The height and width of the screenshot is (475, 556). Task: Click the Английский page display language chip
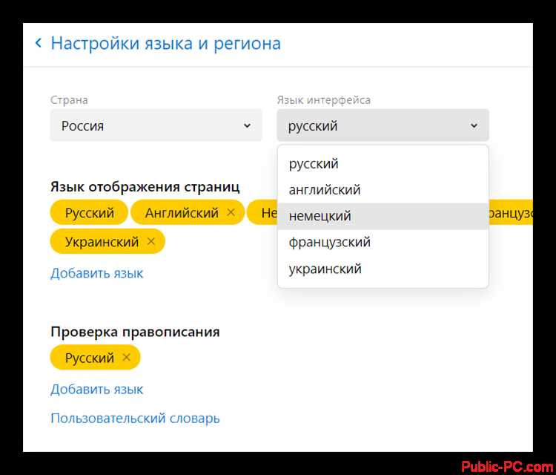181,213
